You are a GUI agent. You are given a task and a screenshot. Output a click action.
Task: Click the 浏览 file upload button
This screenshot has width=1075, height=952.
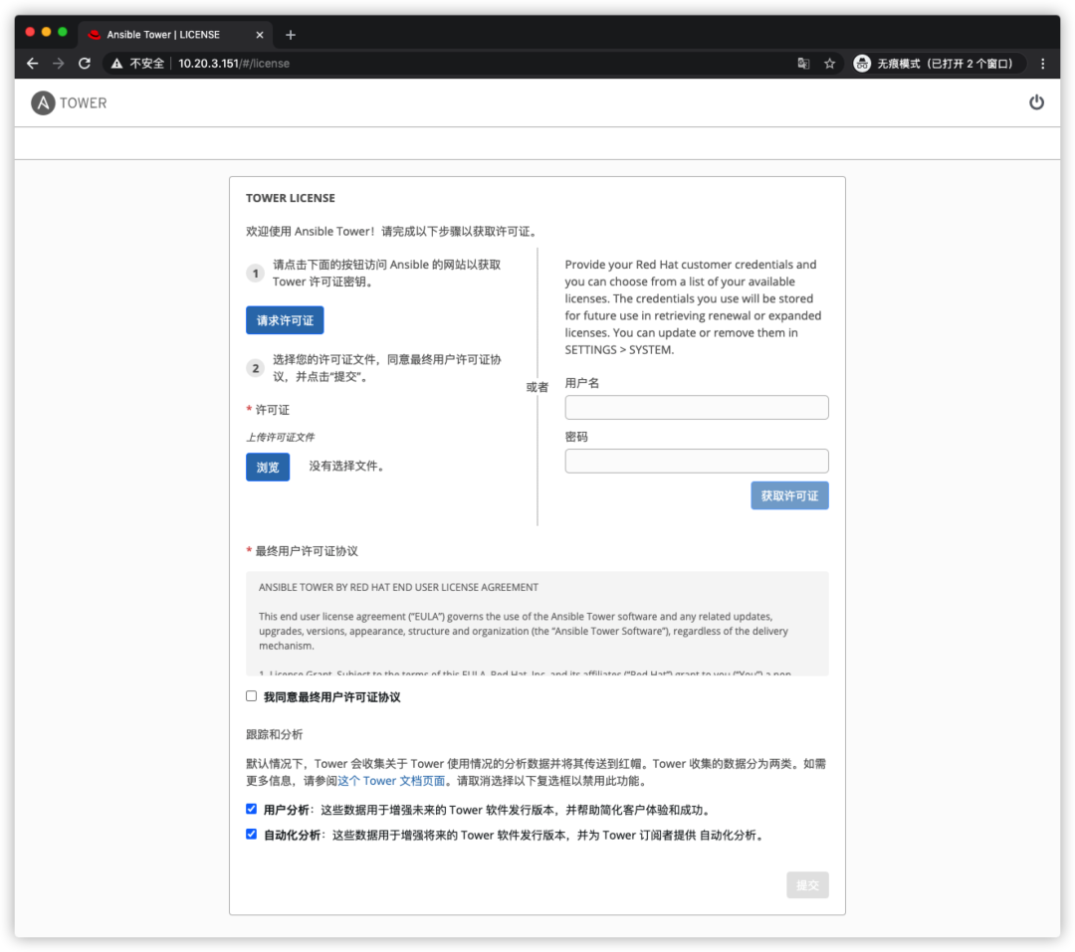click(x=267, y=466)
